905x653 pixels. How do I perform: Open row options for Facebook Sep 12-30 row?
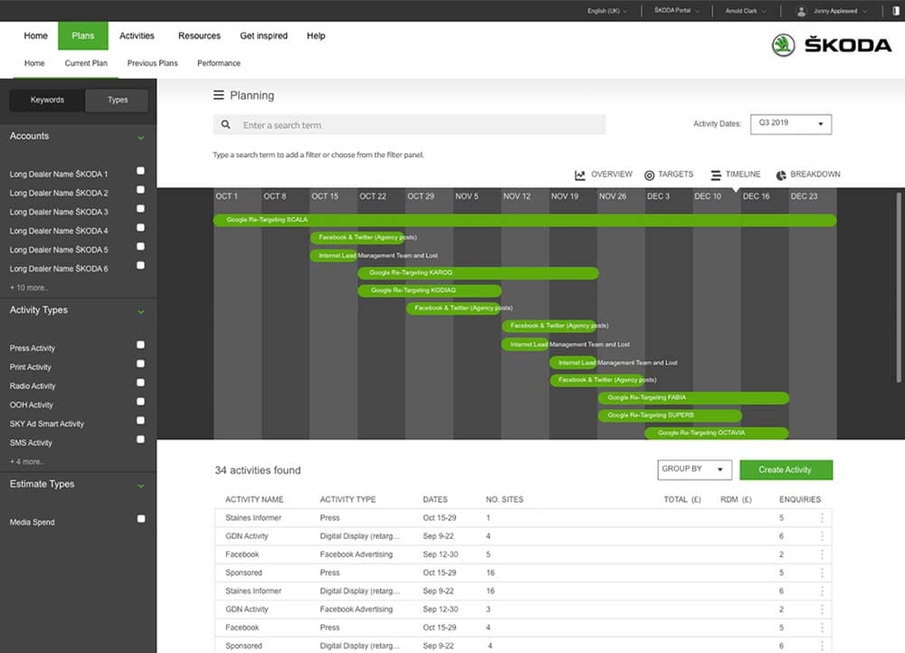tap(822, 554)
